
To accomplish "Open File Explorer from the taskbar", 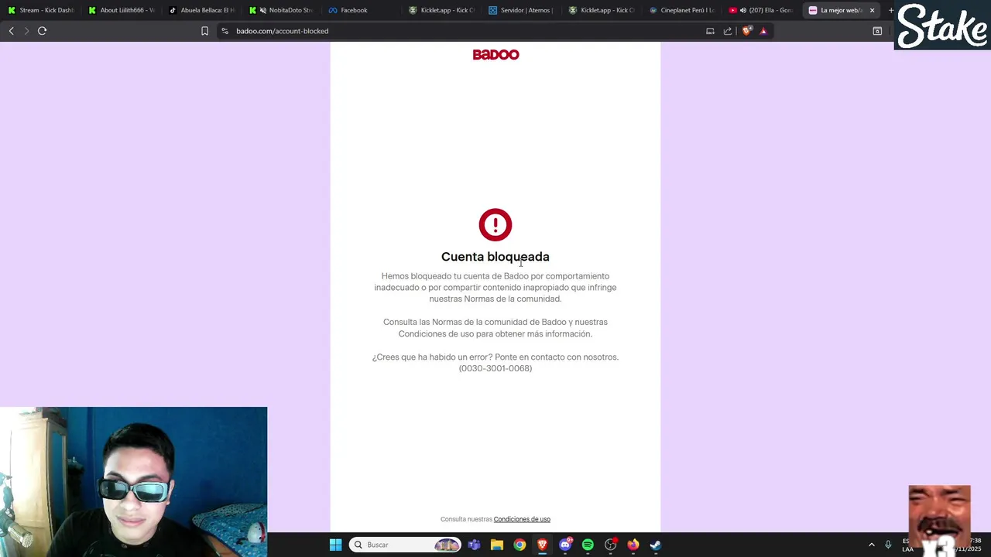I will click(x=496, y=545).
